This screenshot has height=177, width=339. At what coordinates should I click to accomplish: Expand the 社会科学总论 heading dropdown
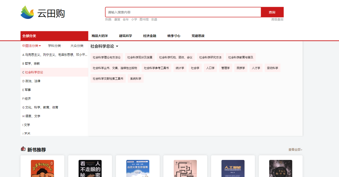117,47
